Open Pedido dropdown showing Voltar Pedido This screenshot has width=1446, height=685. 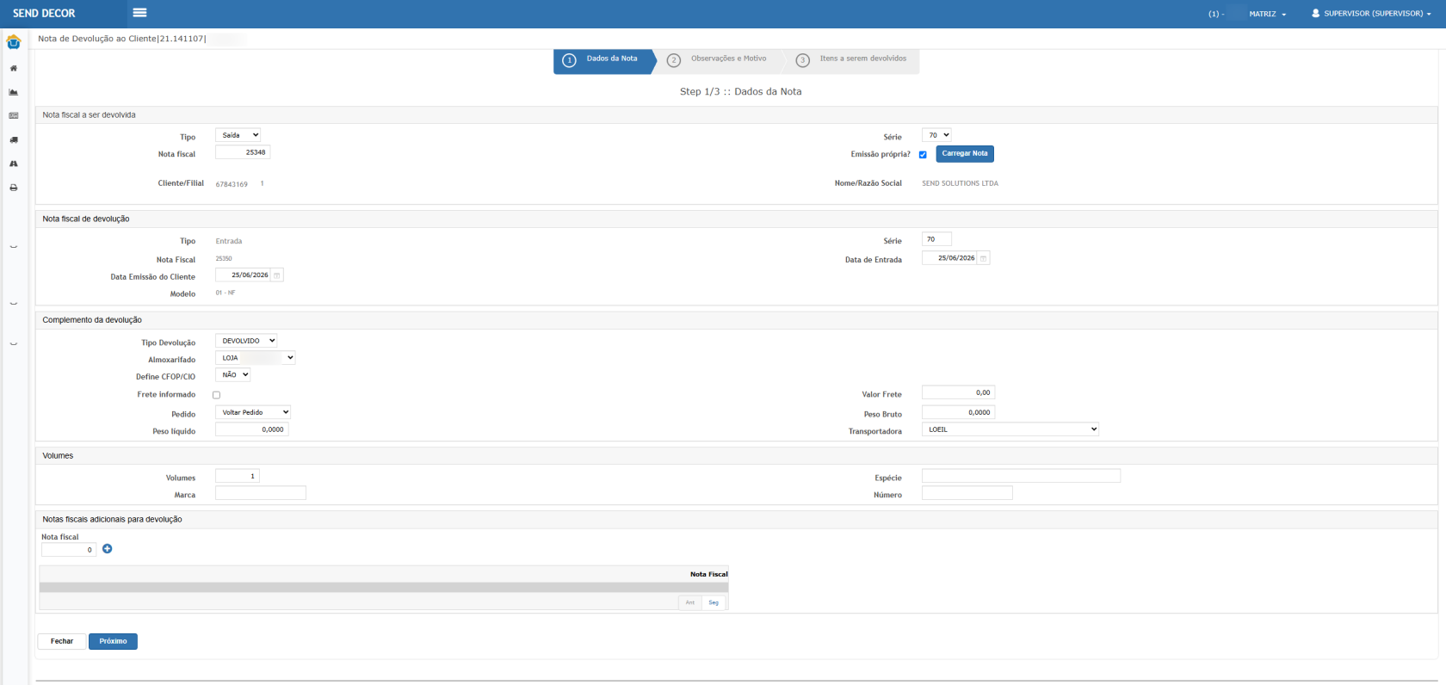click(x=253, y=412)
